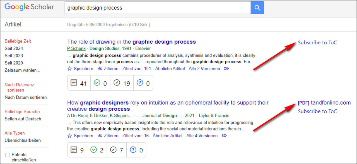
Task: Filter by Seiten auf Deutsch
Action: [x=23, y=119]
